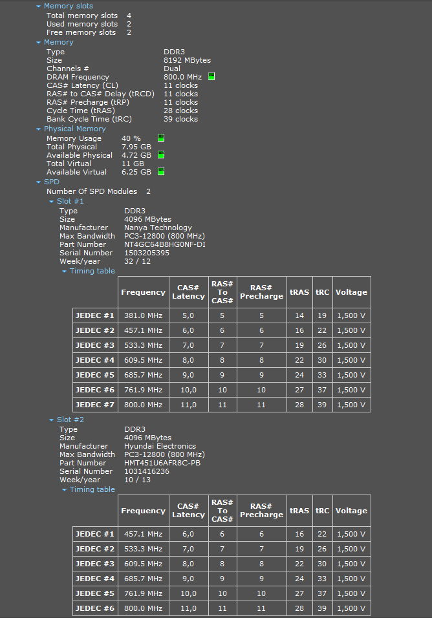The height and width of the screenshot is (618, 432).
Task: Click the Total Virtual 11 GB value
Action: pos(133,164)
